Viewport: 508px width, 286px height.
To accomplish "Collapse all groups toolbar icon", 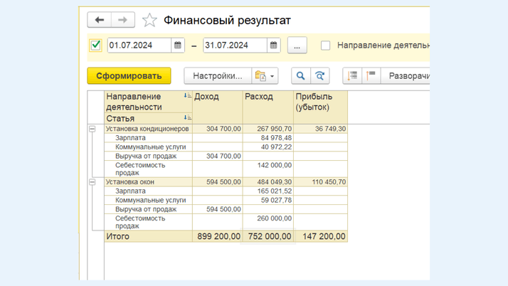I will [x=371, y=76].
